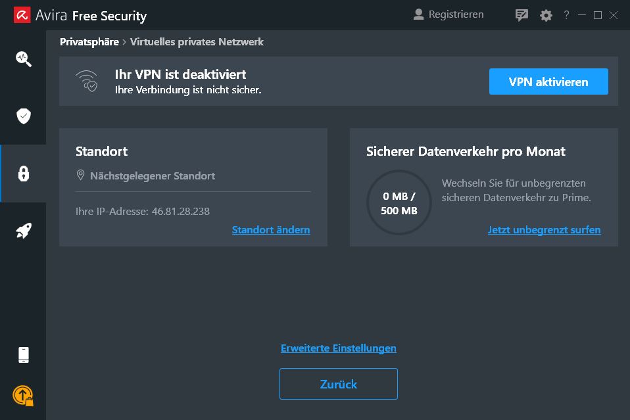The height and width of the screenshot is (420, 630).
Task: Open the Standort ändern link
Action: pyautogui.click(x=271, y=229)
